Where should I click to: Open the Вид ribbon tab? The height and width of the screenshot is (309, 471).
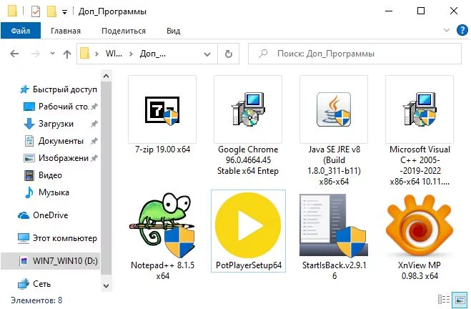tap(174, 31)
